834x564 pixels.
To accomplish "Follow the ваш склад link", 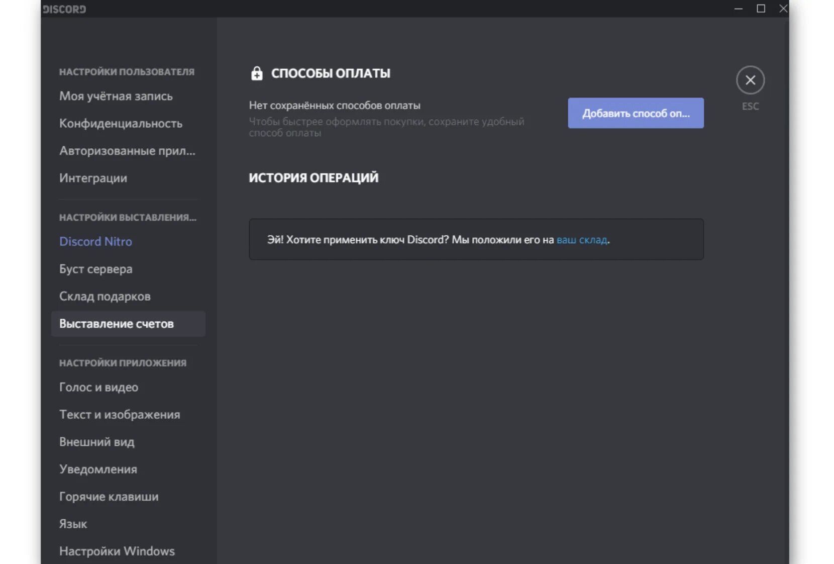I will (x=582, y=240).
